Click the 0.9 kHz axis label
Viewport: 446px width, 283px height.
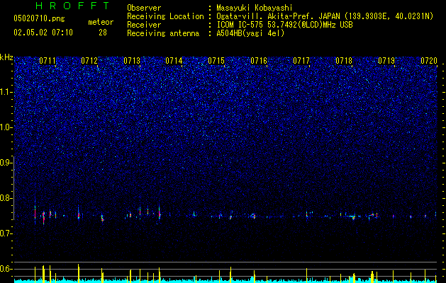(6, 163)
